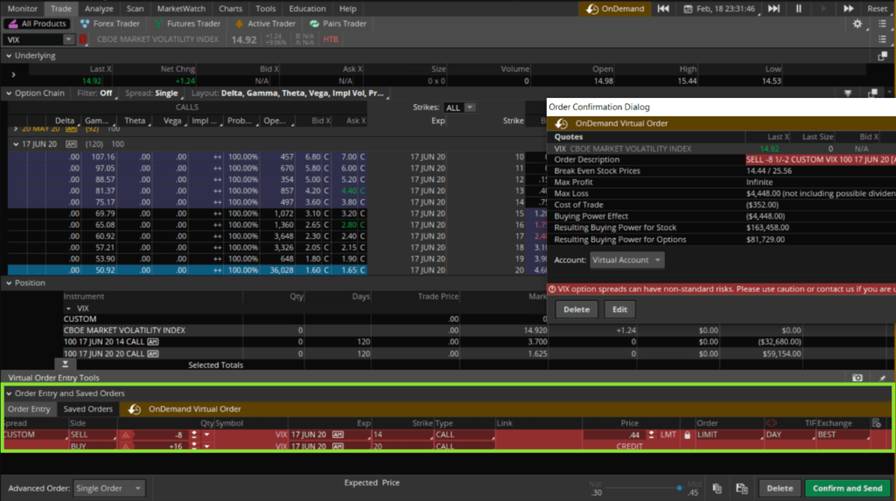Open calendar date Feb, 18 23:31:46
The width and height of the screenshot is (896, 501).
coord(721,9)
